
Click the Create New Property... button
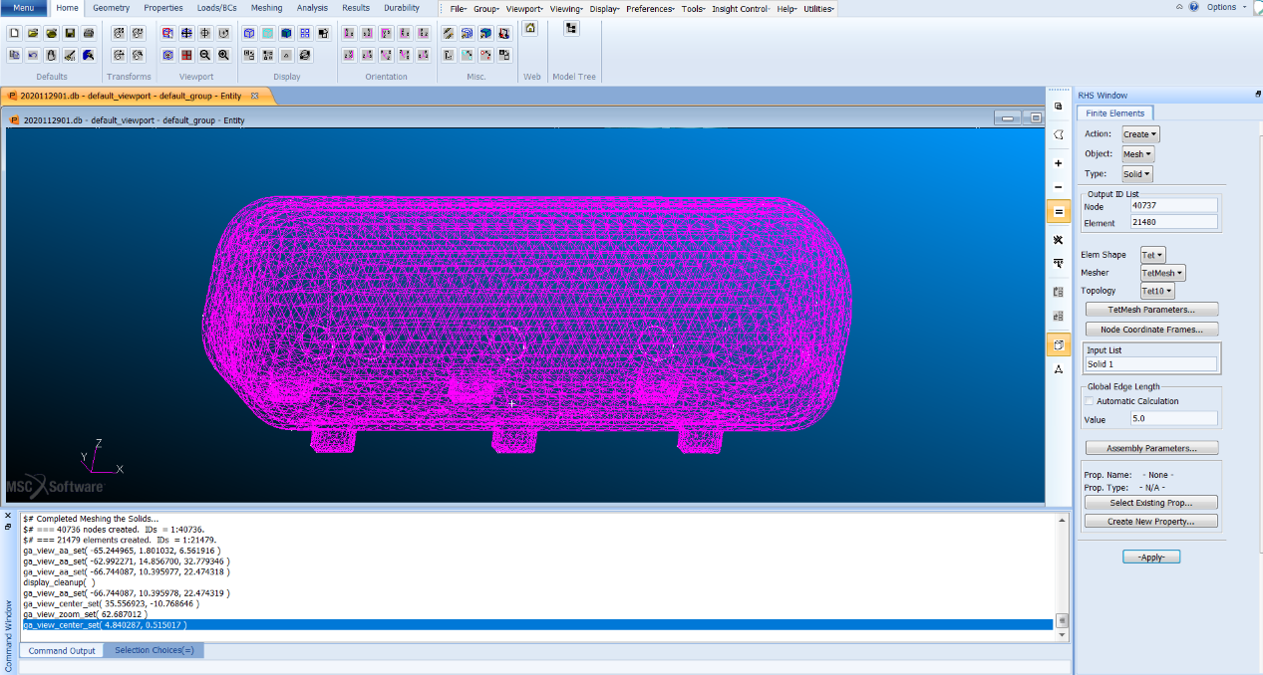point(1151,522)
